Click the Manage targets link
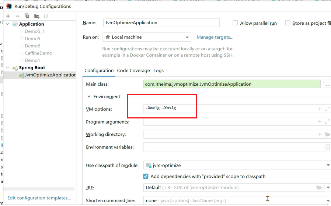This screenshot has width=331, height=206. click(215, 37)
